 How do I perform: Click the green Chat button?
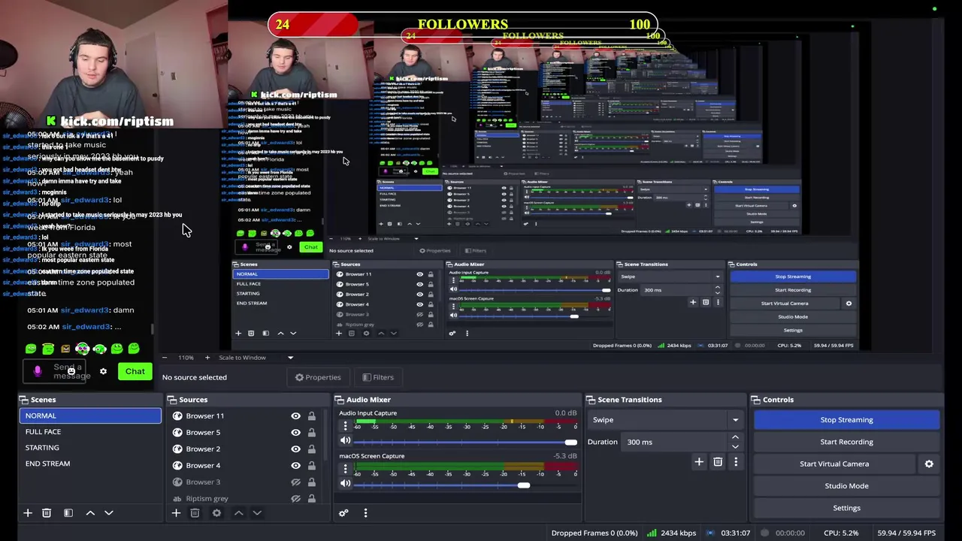tap(135, 371)
